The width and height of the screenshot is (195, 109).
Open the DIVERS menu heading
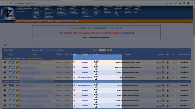tap(138, 7)
